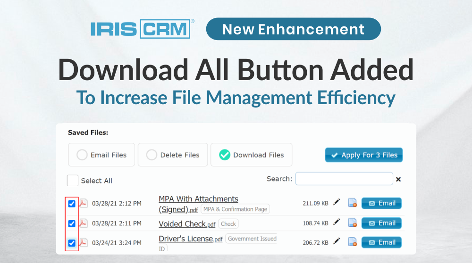Uncheck the Driver's License file checkbox
The image size is (472, 263).
click(72, 243)
